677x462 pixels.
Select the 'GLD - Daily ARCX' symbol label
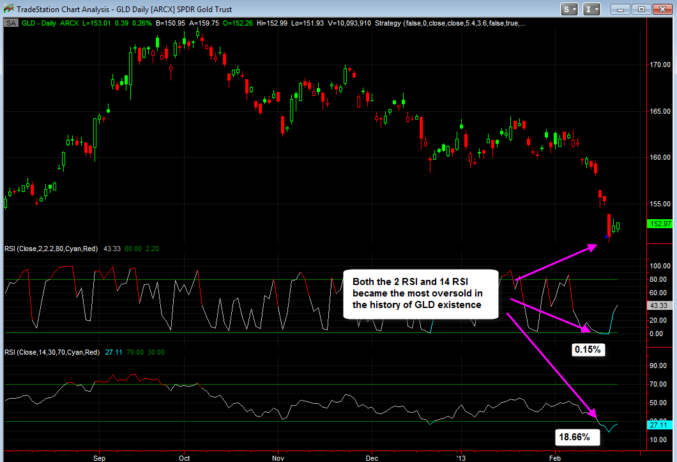click(x=50, y=24)
